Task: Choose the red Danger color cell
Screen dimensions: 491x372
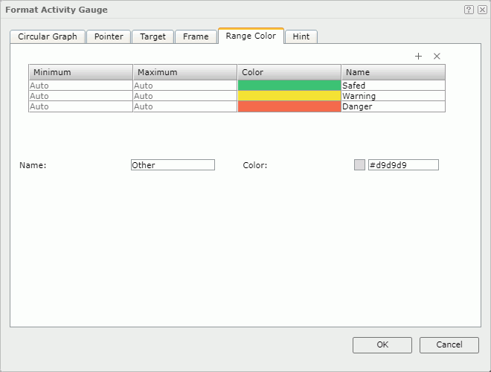Action: click(x=289, y=106)
